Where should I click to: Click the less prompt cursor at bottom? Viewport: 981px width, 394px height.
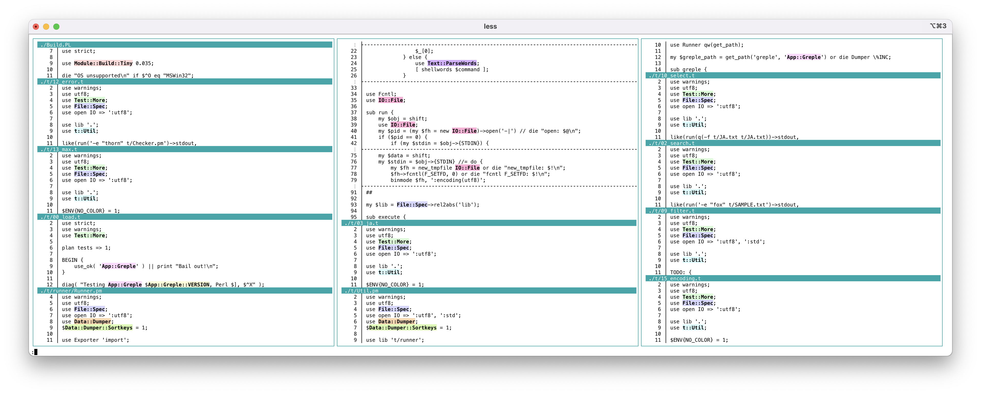[35, 352]
